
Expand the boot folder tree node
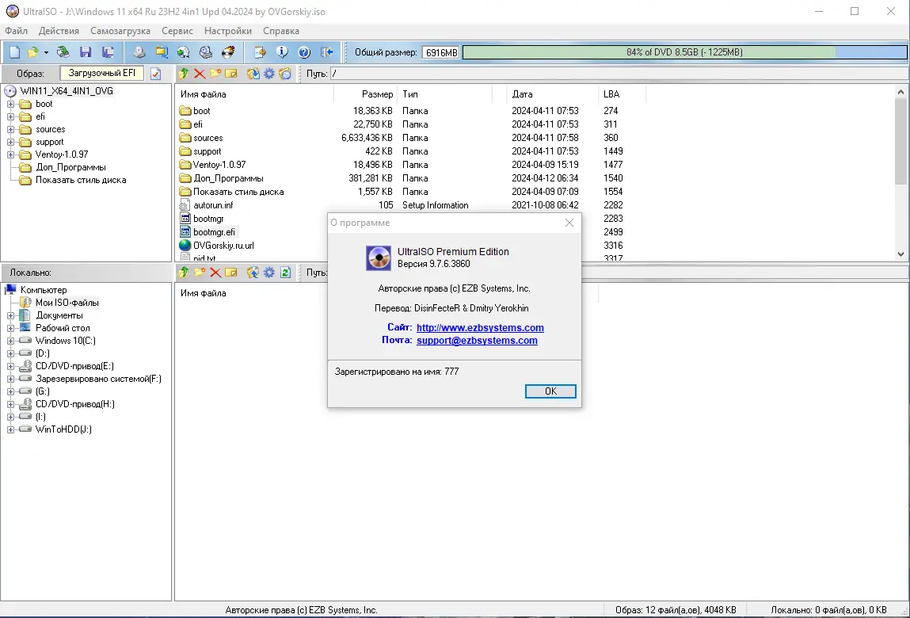tap(10, 105)
